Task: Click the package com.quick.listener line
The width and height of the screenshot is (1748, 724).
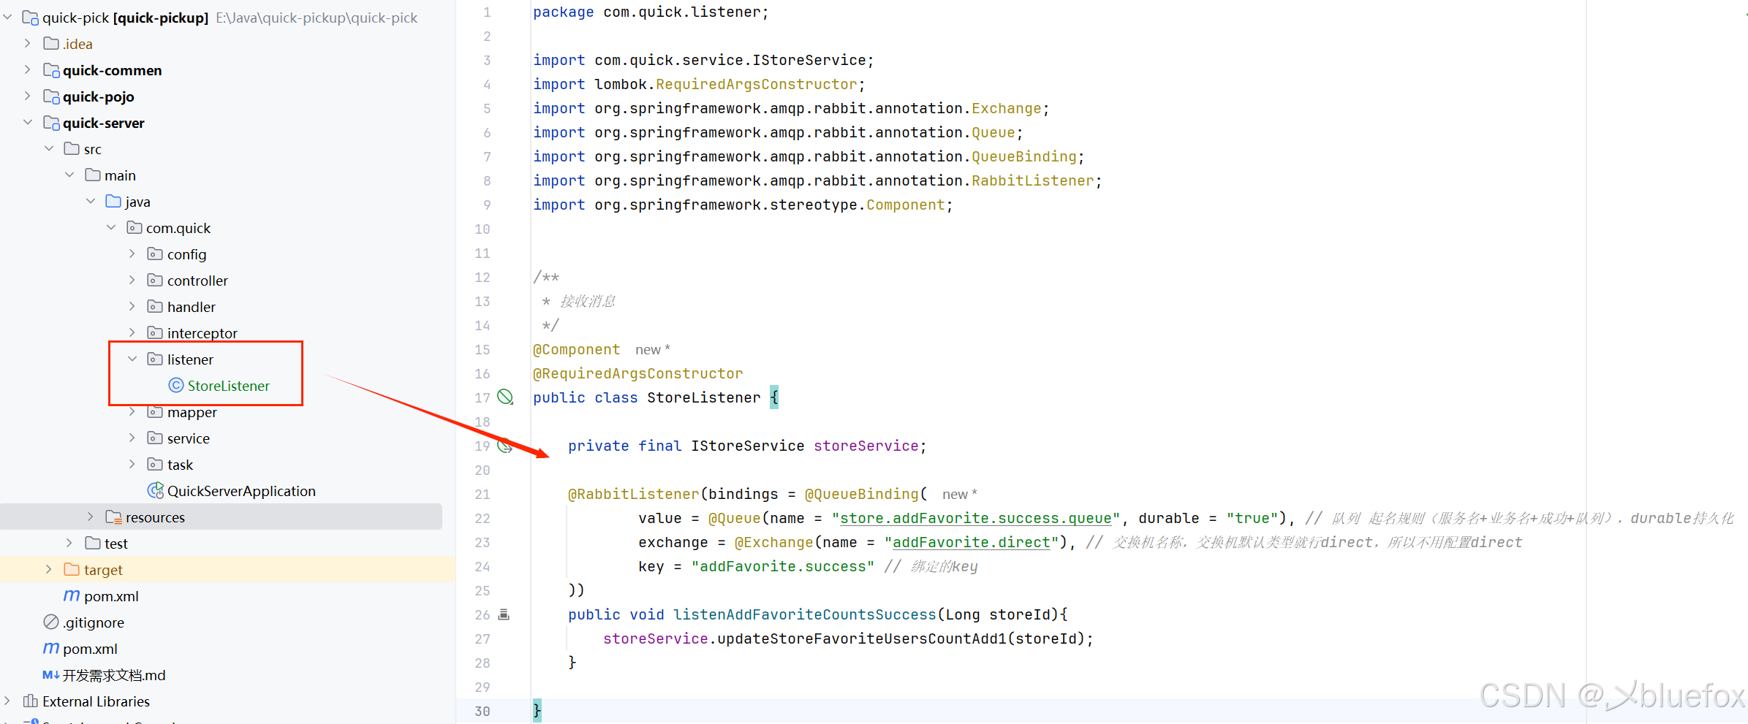Action: coord(651,12)
